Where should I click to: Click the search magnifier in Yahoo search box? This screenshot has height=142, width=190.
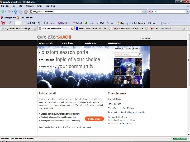coord(187,12)
